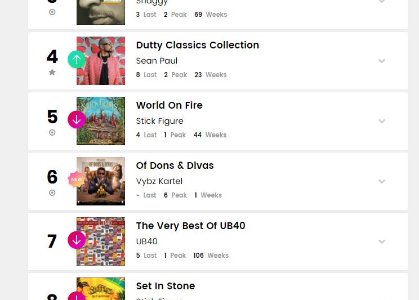Open the Dutty Classics Collection album title
The height and width of the screenshot is (300, 419).
click(x=198, y=45)
